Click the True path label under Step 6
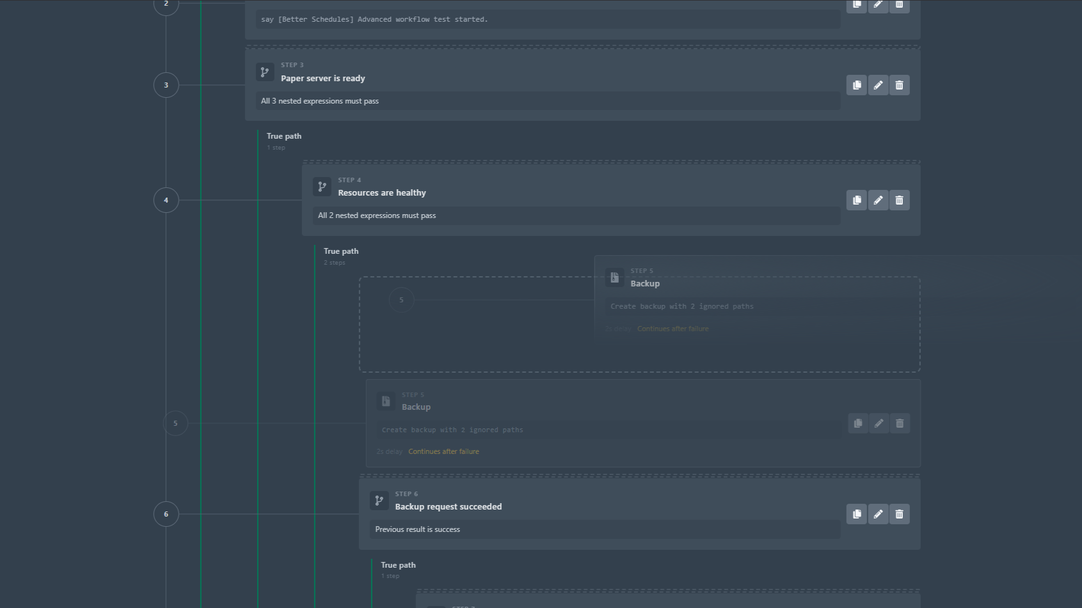Viewport: 1082px width, 608px height. click(x=398, y=565)
